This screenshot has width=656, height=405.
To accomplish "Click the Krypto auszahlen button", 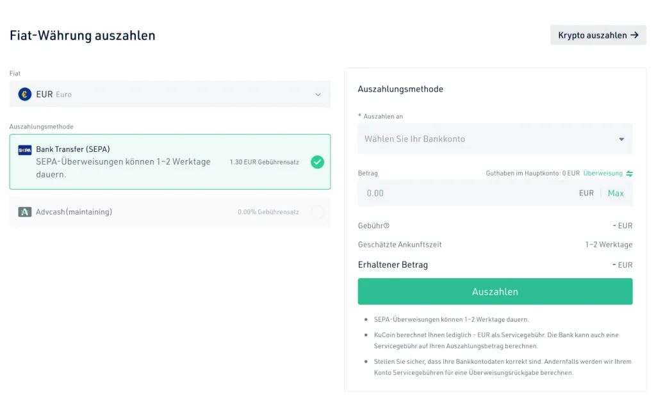I will (598, 35).
